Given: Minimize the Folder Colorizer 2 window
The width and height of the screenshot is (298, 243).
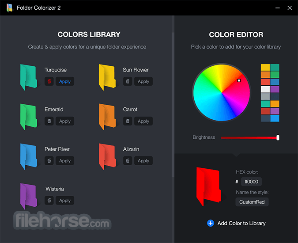Looking at the screenshot, I should point(278,8).
